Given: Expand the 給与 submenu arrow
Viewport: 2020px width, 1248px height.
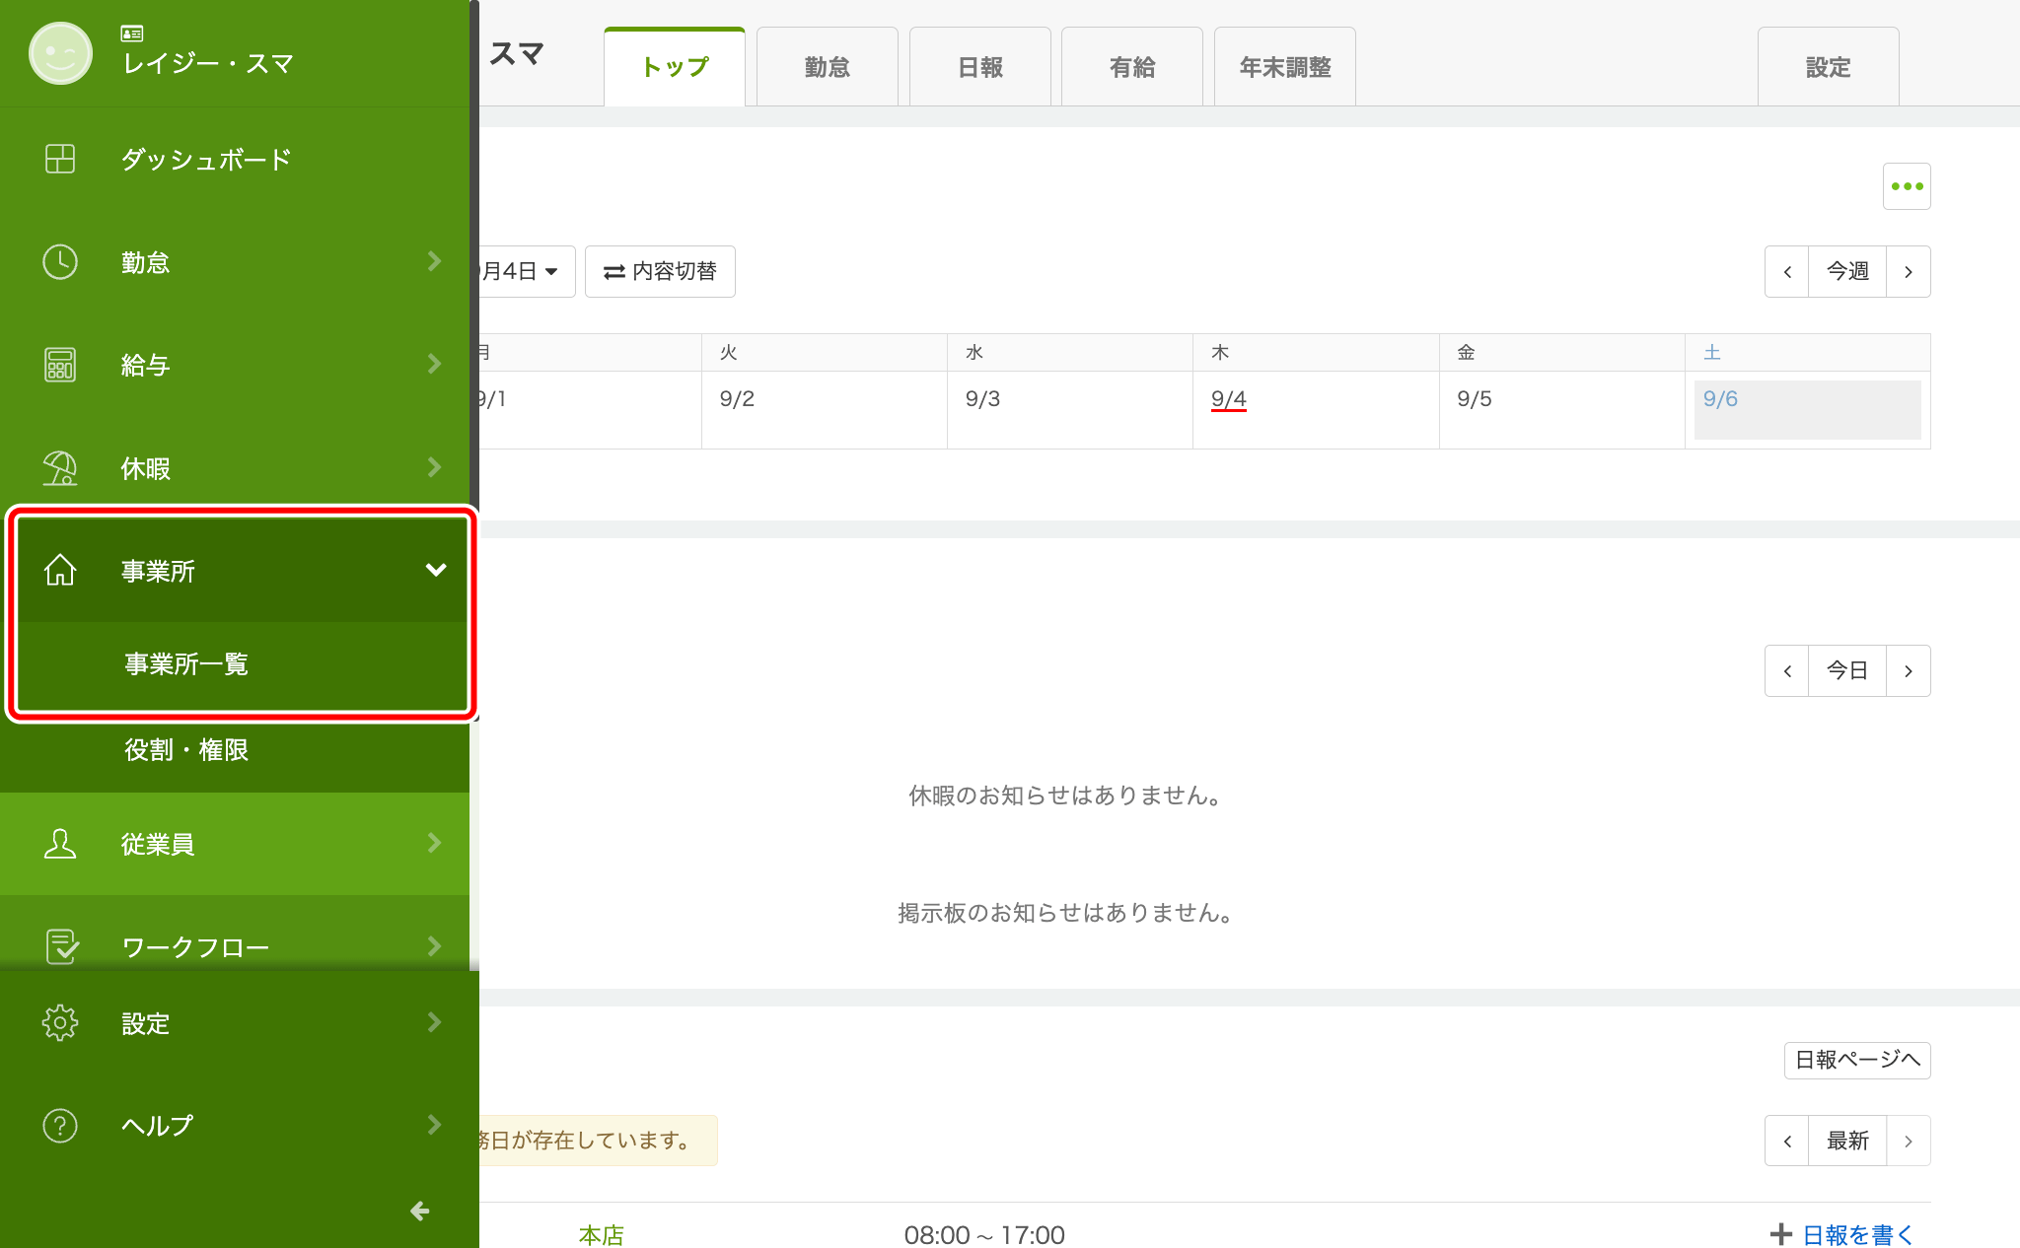Looking at the screenshot, I should [x=435, y=365].
